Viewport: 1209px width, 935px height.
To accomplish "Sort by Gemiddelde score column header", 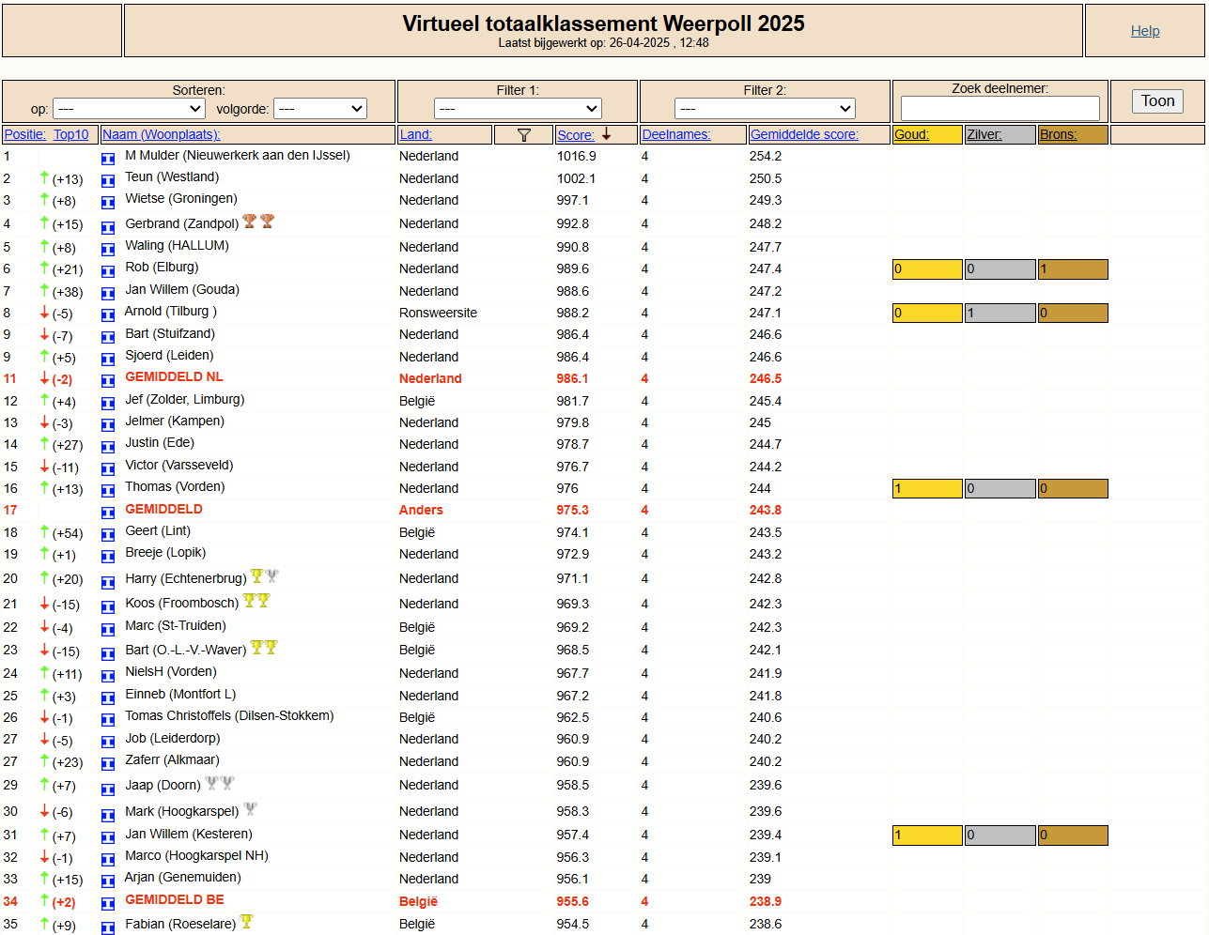I will tap(804, 134).
